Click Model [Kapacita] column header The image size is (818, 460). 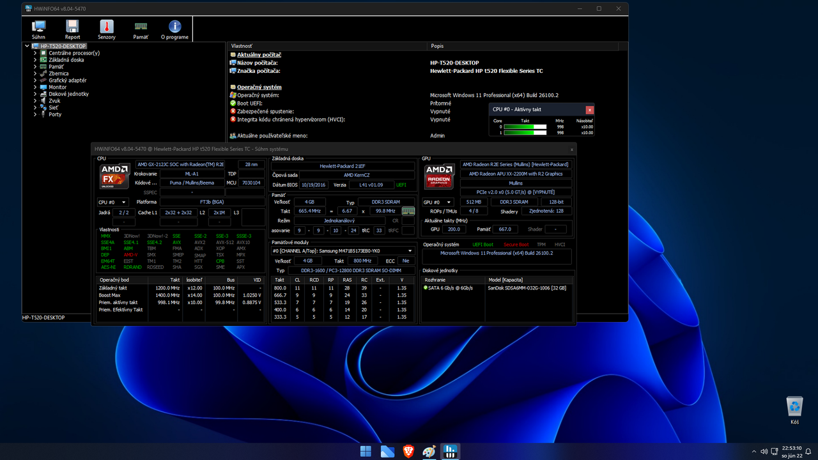(x=529, y=280)
